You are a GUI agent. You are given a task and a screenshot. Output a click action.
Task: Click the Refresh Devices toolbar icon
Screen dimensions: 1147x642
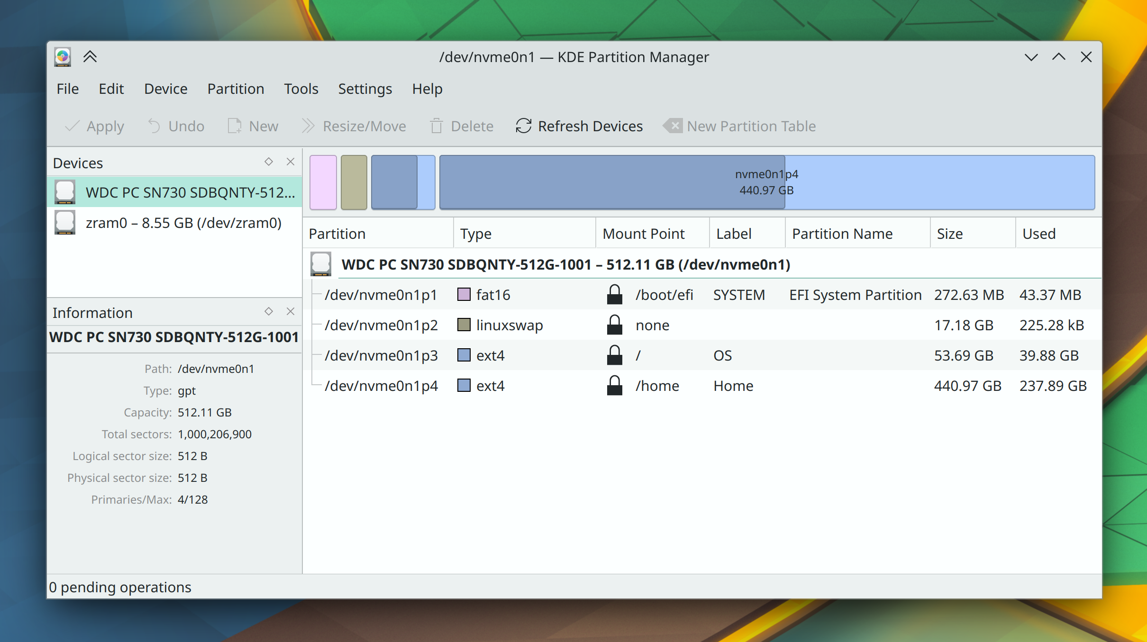[524, 126]
